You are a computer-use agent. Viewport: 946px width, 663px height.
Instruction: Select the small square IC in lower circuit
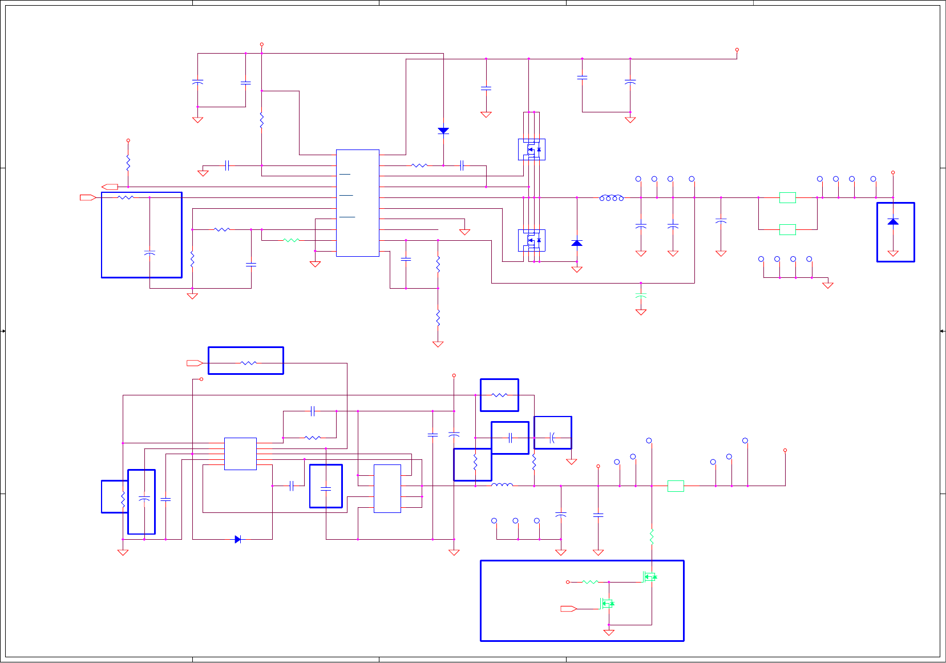240,454
